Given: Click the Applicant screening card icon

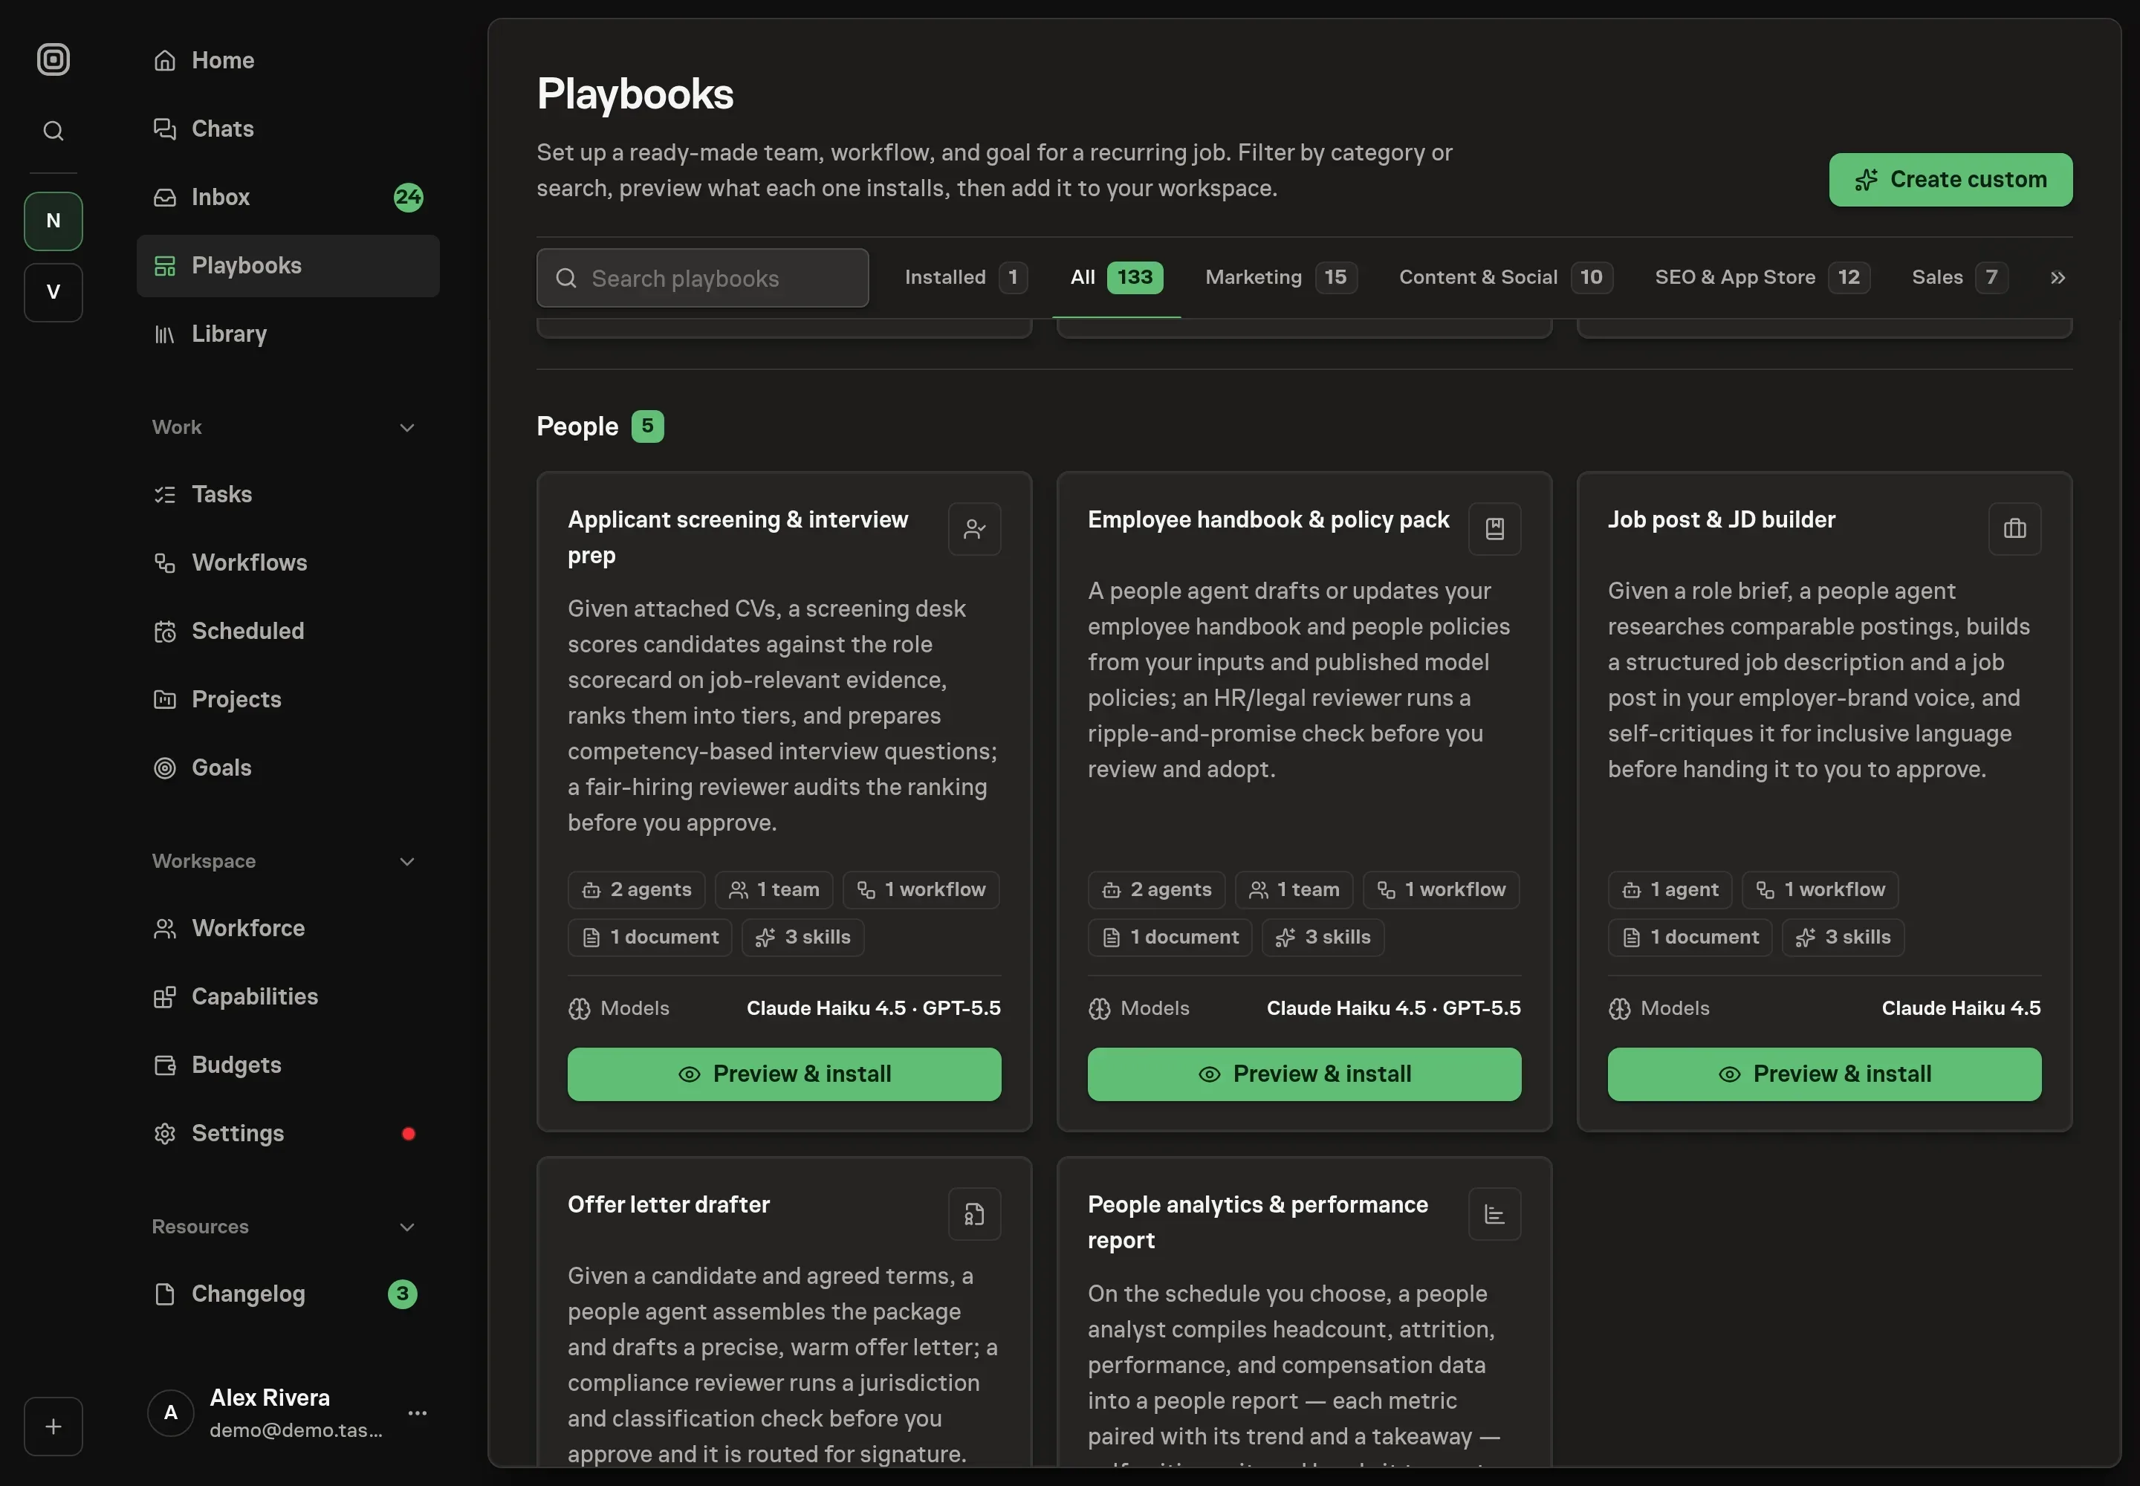Looking at the screenshot, I should click(x=974, y=529).
